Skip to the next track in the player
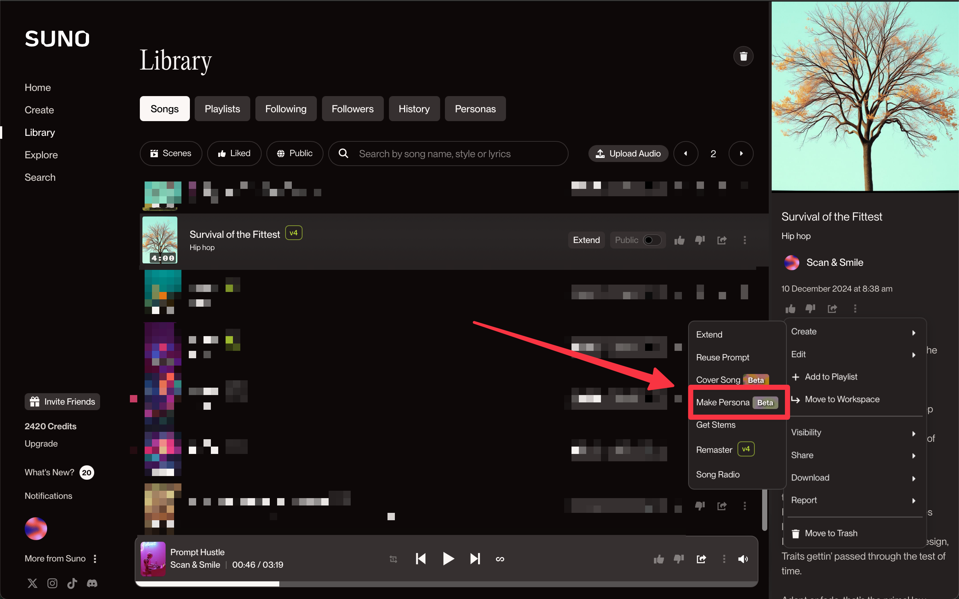959x599 pixels. (475, 559)
